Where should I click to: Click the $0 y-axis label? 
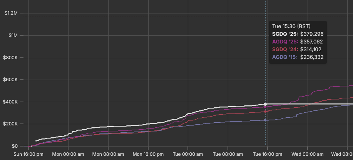click(x=14, y=146)
